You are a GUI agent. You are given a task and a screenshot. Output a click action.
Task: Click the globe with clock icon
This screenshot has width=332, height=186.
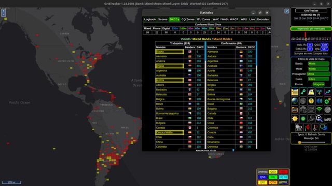[x=303, y=110]
